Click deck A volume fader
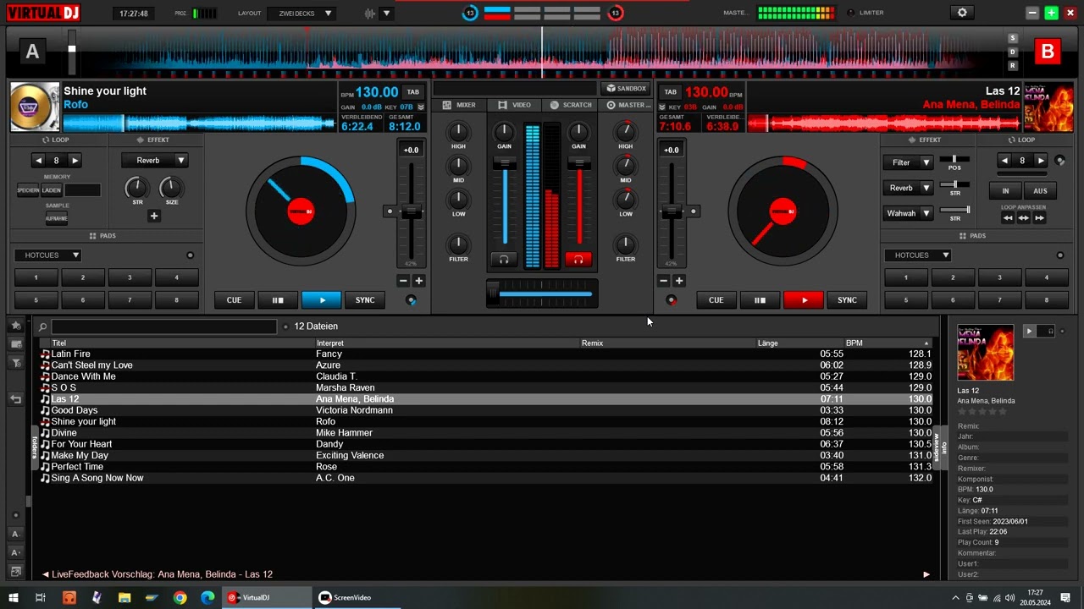This screenshot has width=1084, height=609. pos(505,162)
